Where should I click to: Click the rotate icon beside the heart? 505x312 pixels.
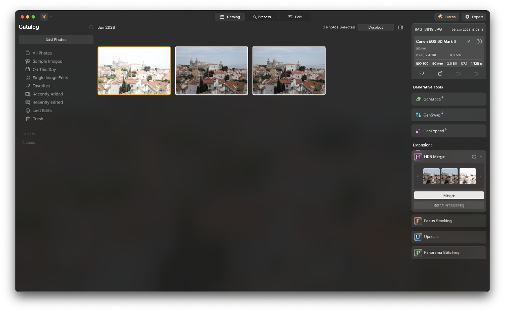(440, 74)
